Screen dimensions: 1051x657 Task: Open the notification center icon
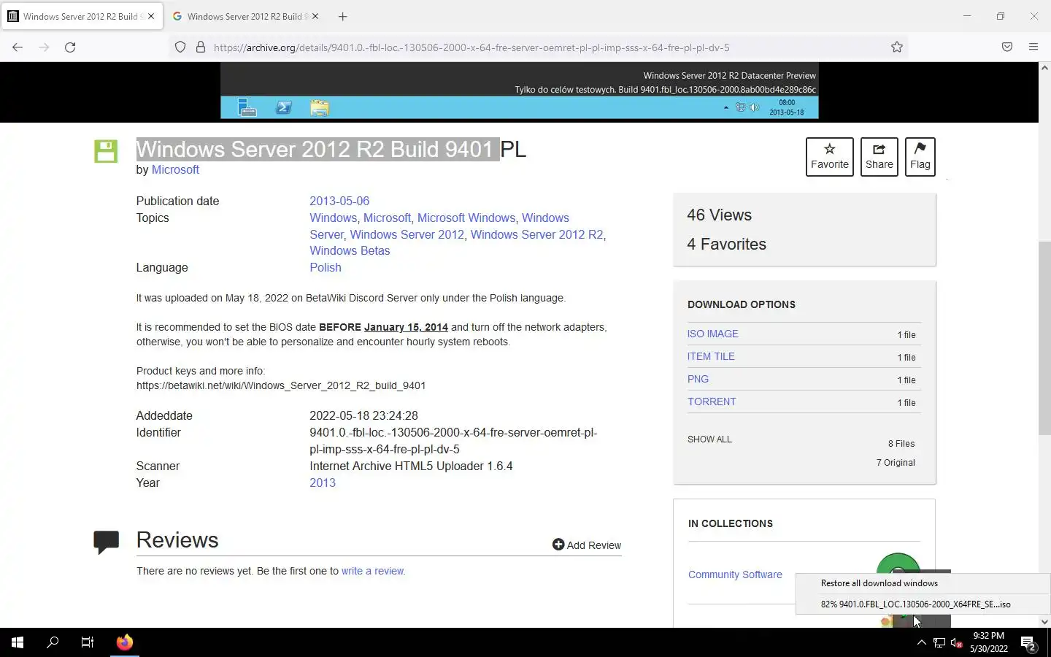[1028, 643]
